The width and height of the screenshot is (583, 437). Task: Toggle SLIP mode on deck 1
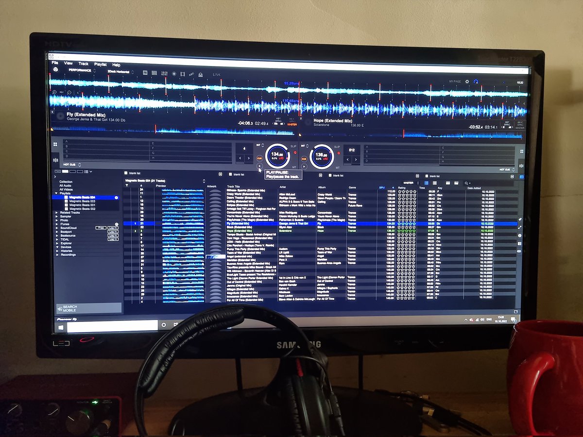pos(293,146)
